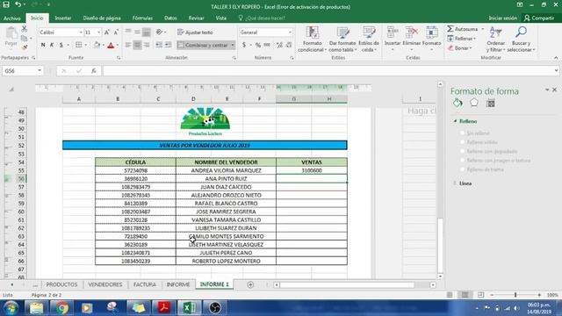562x316 pixels.
Task: Open the Insertar ribbon tab
Action: [x=63, y=18]
